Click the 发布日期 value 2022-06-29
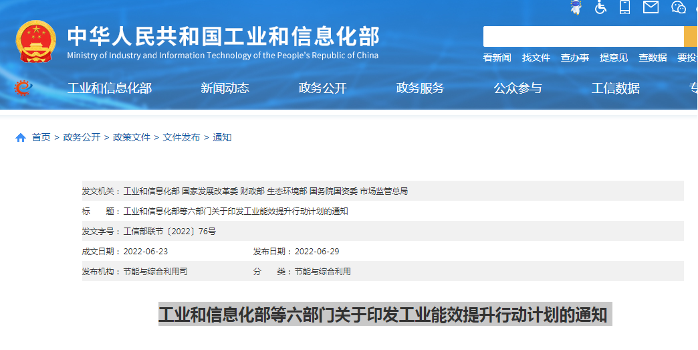 coord(317,252)
